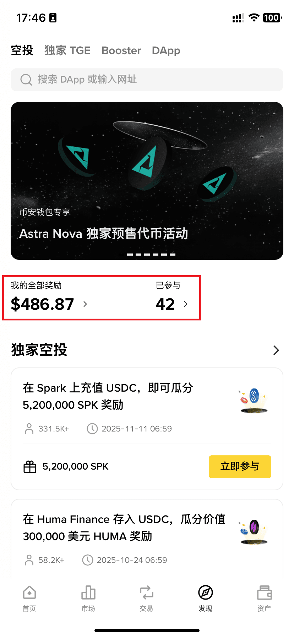Open the 已参与 42 chevron
Screen dimensions: 294x638
(186, 304)
